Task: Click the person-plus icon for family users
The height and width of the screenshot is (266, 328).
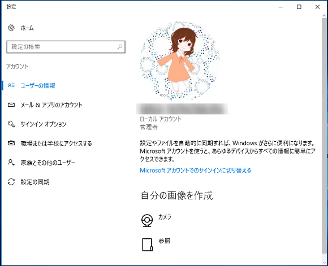Action: pyautogui.click(x=11, y=162)
